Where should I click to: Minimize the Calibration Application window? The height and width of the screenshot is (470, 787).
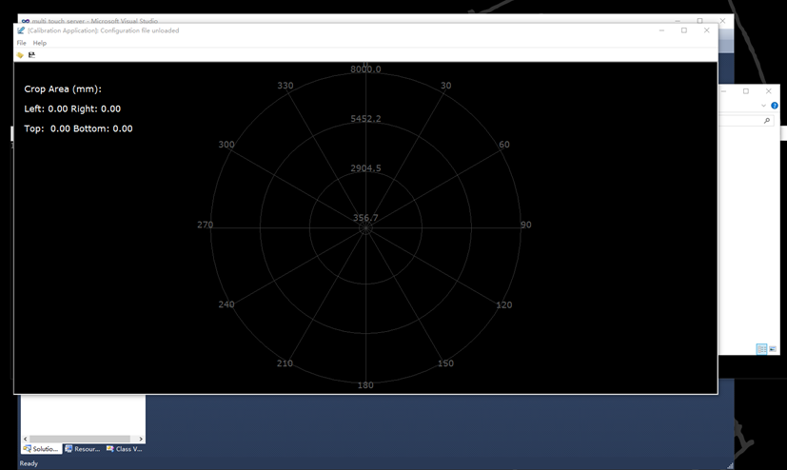point(661,30)
